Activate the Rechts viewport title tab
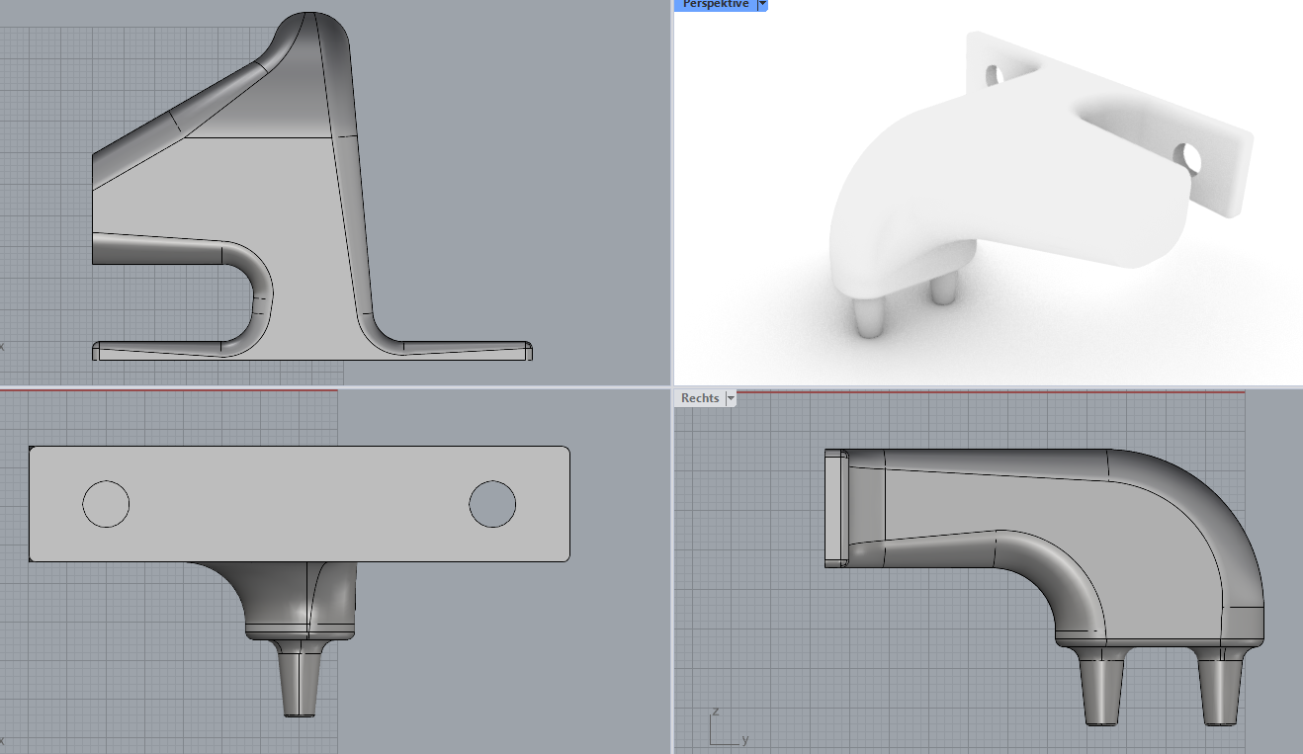 (700, 398)
